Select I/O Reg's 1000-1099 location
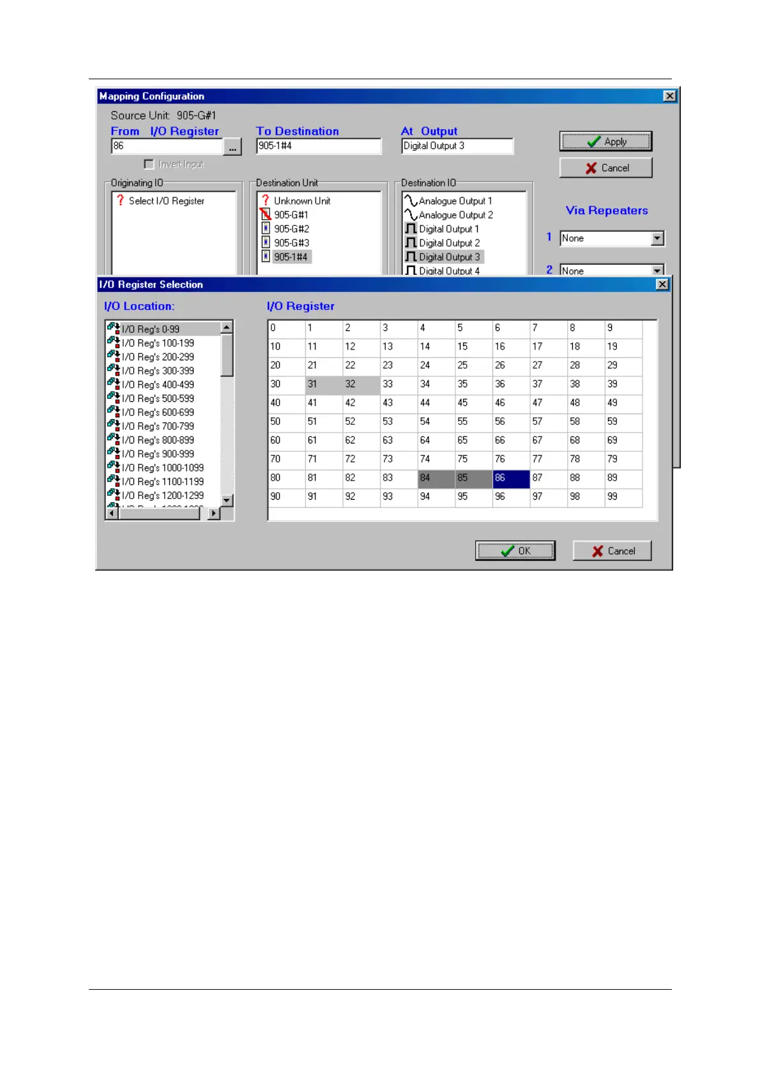The height and width of the screenshot is (1076, 760). [x=163, y=468]
